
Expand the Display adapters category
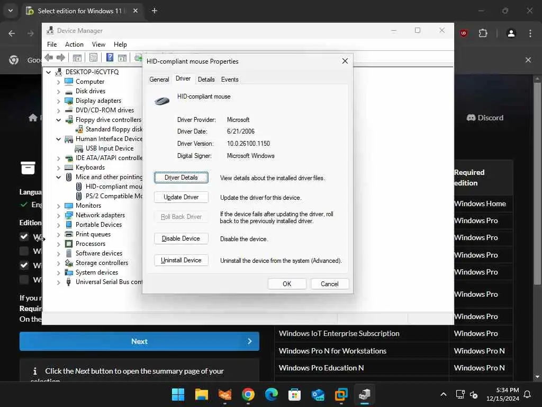(x=58, y=101)
